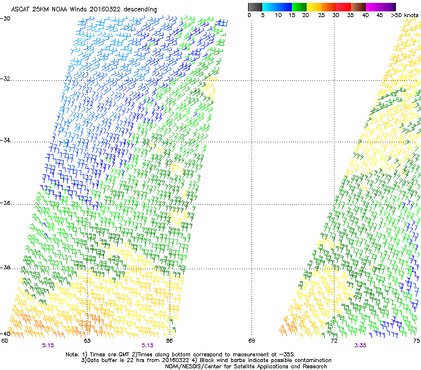Pick the magenta 40-45 knots legend segment
The image size is (421, 370).
[373, 7]
